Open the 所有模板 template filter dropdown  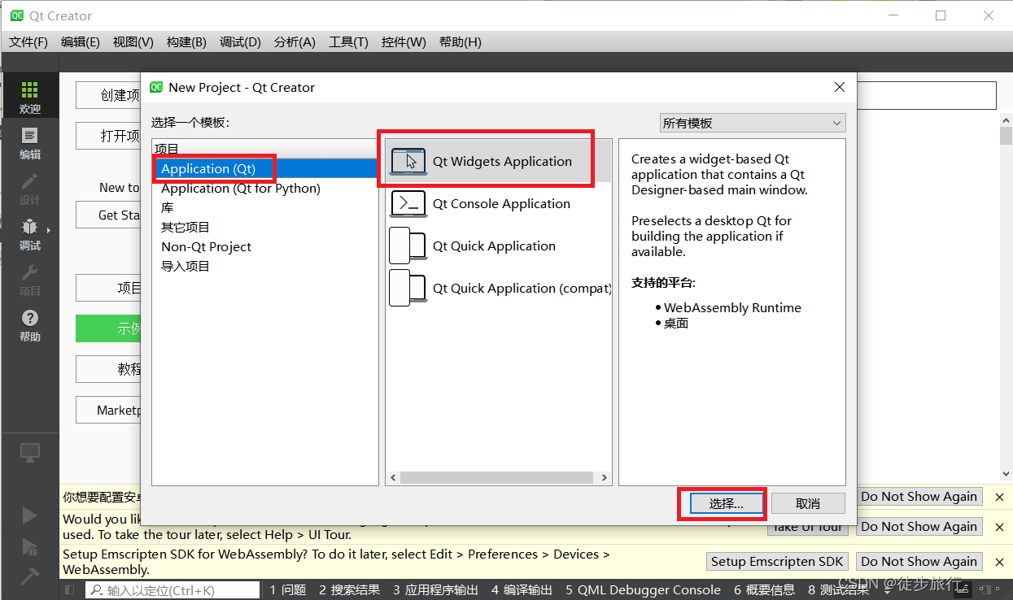click(x=753, y=123)
